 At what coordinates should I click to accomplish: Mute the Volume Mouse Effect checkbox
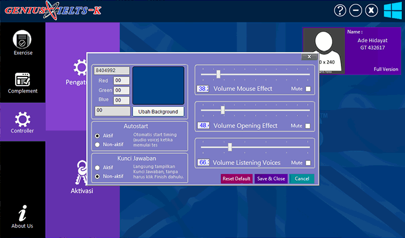[x=308, y=89]
